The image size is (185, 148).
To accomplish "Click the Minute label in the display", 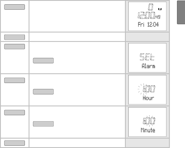I will coord(148,130).
